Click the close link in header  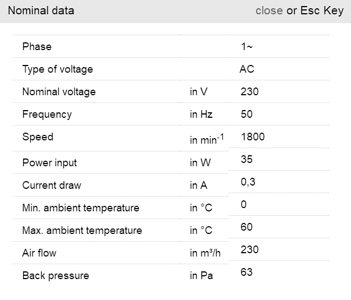point(269,11)
